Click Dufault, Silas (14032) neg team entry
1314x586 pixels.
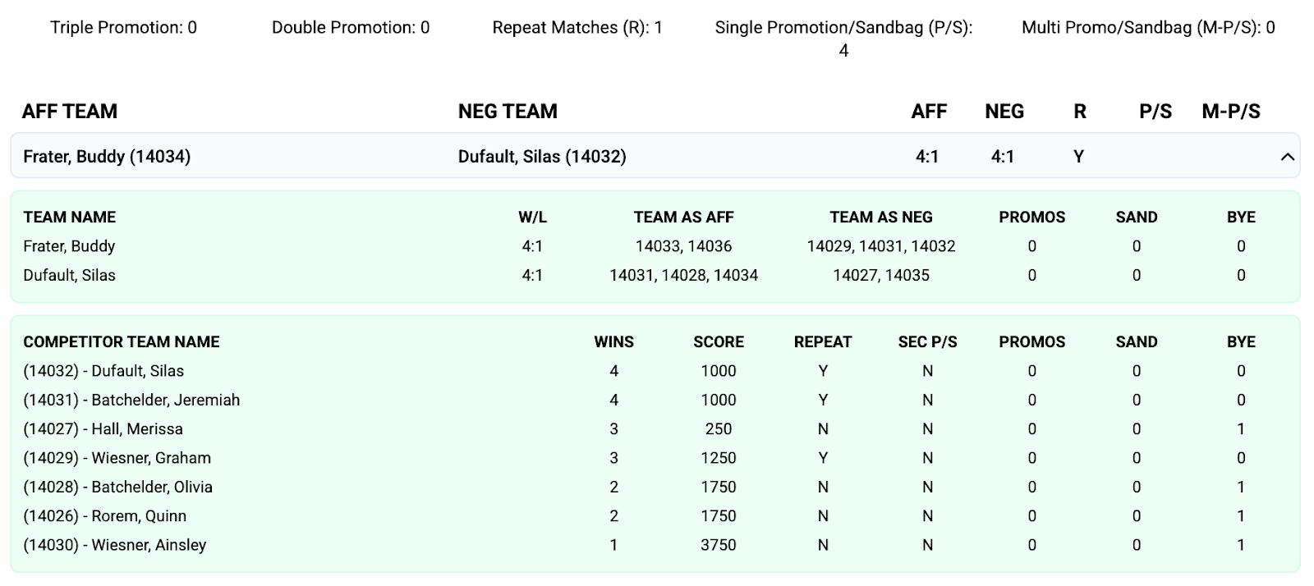pos(542,157)
